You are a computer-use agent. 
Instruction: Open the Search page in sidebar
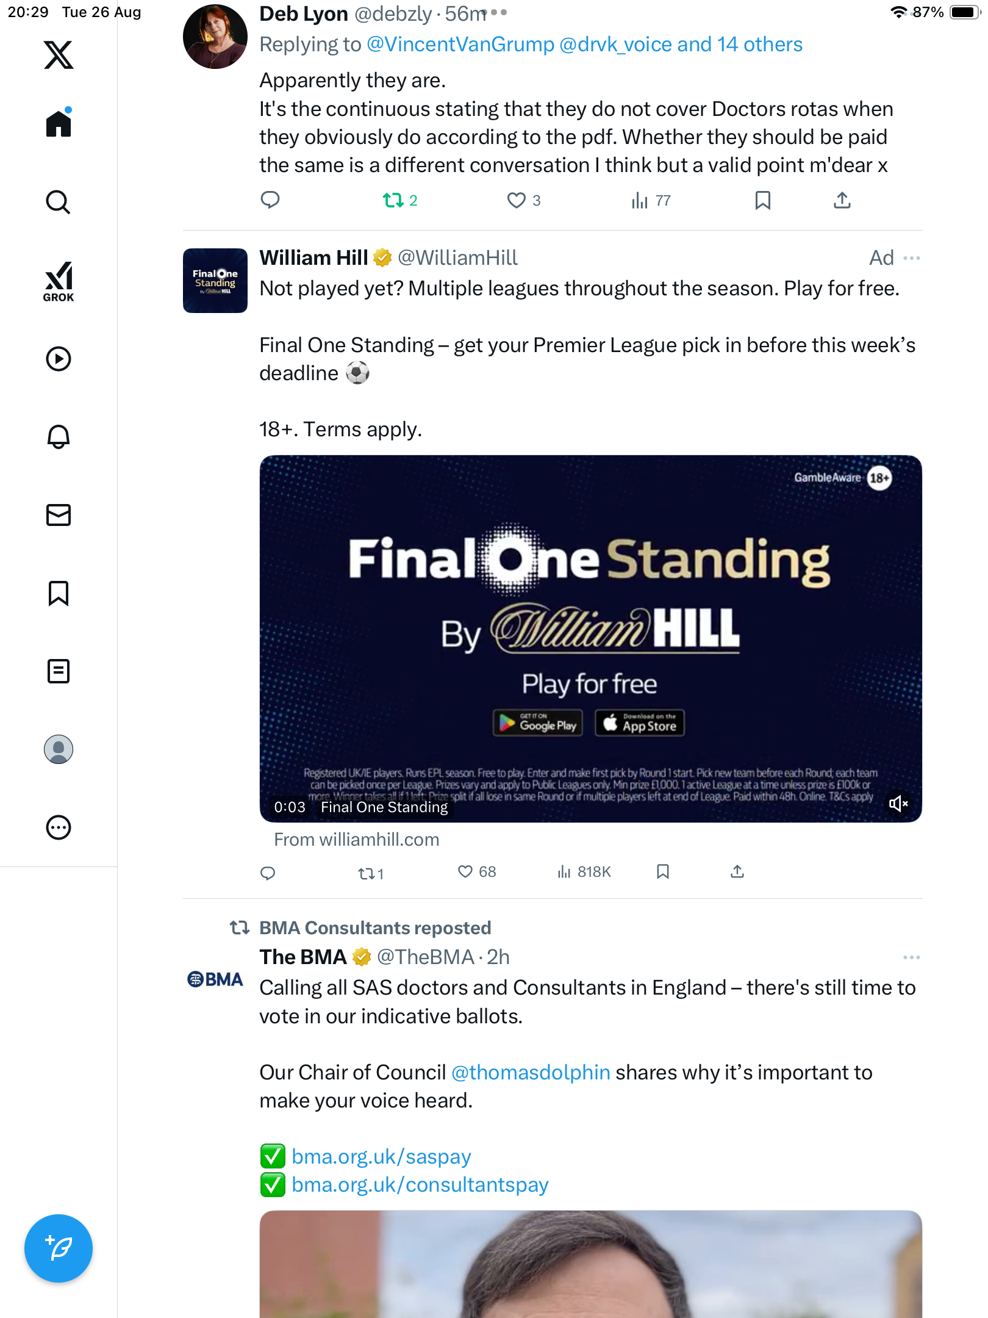pos(59,202)
